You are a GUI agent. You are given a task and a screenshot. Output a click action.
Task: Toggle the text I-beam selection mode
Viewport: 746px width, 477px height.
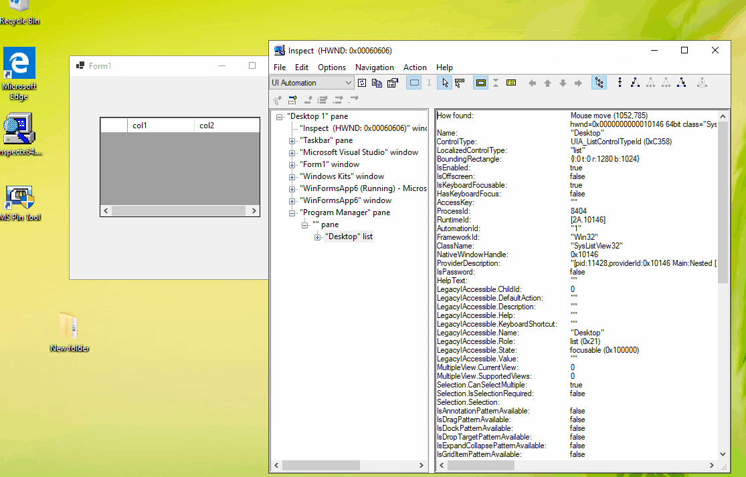429,82
